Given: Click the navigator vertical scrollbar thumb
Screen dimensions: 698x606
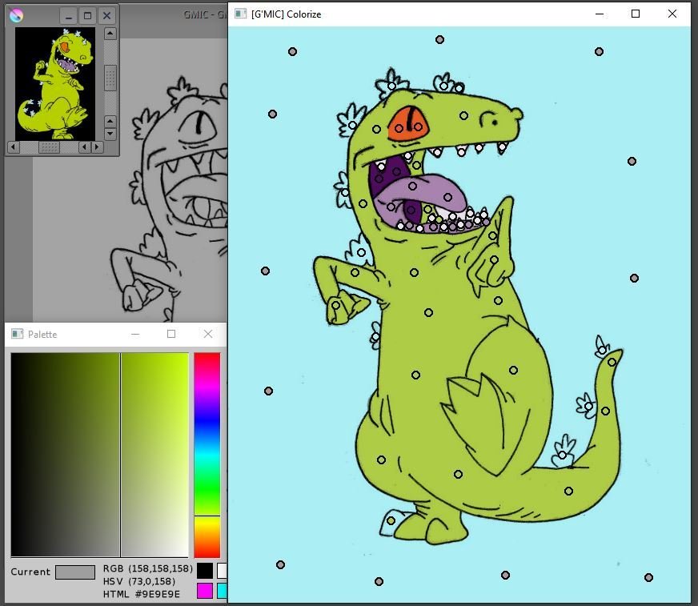Looking at the screenshot, I should 110,78.
